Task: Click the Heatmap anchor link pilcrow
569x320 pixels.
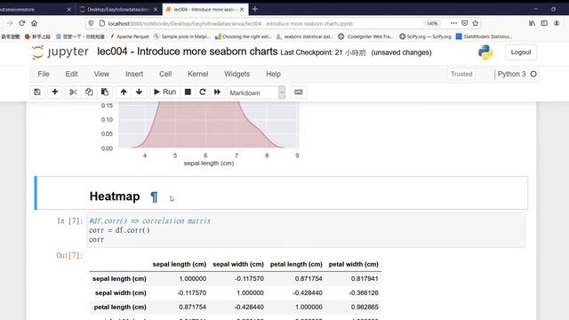Action: (x=154, y=196)
